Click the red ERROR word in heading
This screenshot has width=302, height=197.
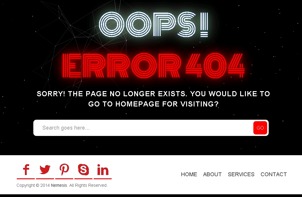(x=122, y=65)
